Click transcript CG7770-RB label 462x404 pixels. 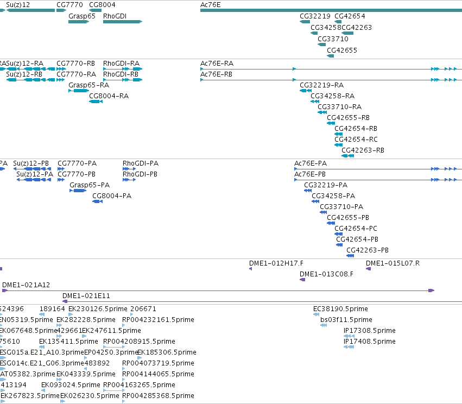pos(75,64)
